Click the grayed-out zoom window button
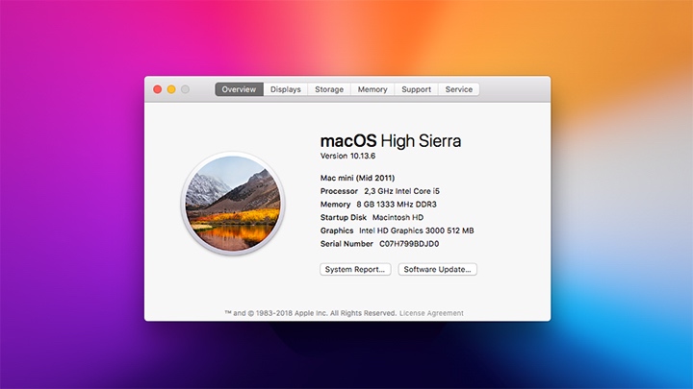This screenshot has width=693, height=389. point(185,89)
